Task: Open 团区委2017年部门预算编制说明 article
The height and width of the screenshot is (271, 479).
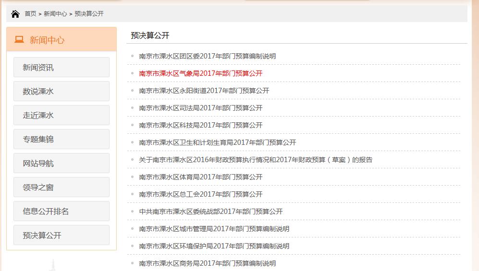Action: click(x=207, y=56)
